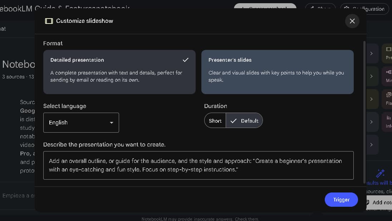Choose the Presenter's slides format
The height and width of the screenshot is (221, 392).
tap(277, 72)
